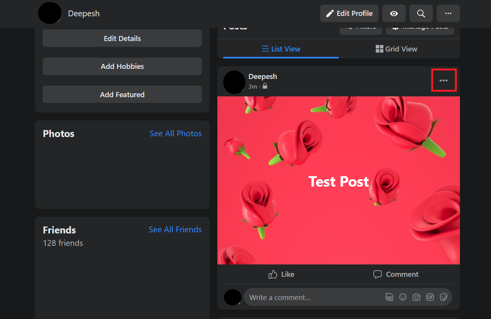Viewport: 491px width, 319px height.
Task: Attach a photo with camera icon
Action: (416, 297)
